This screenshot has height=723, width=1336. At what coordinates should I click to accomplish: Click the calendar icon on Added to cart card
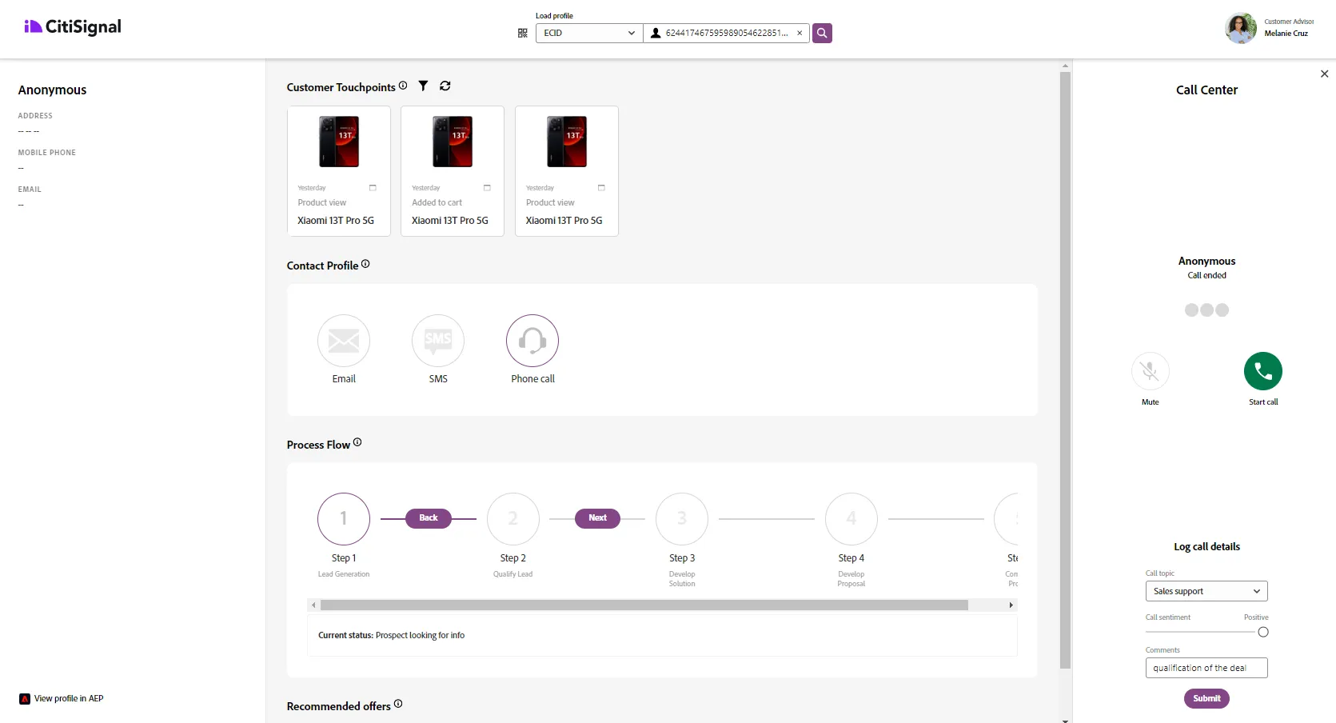point(487,188)
